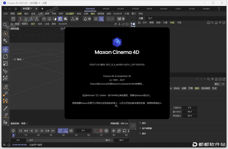Viewport: 228px width, 149px height.
Task: Toggle coordinate system icon beside axis locks
Action: click(x=37, y=19)
